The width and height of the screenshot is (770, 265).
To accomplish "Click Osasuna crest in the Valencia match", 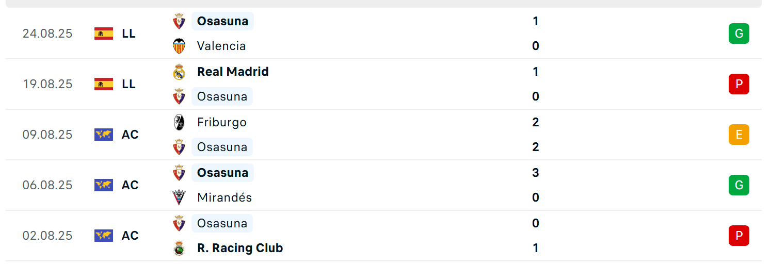I will [179, 21].
